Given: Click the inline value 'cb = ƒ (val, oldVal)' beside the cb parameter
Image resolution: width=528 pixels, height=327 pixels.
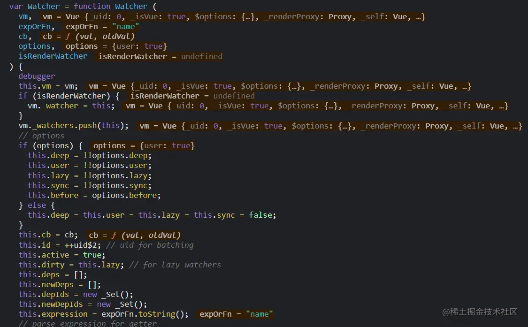Looking at the screenshot, I should pyautogui.click(x=89, y=37).
